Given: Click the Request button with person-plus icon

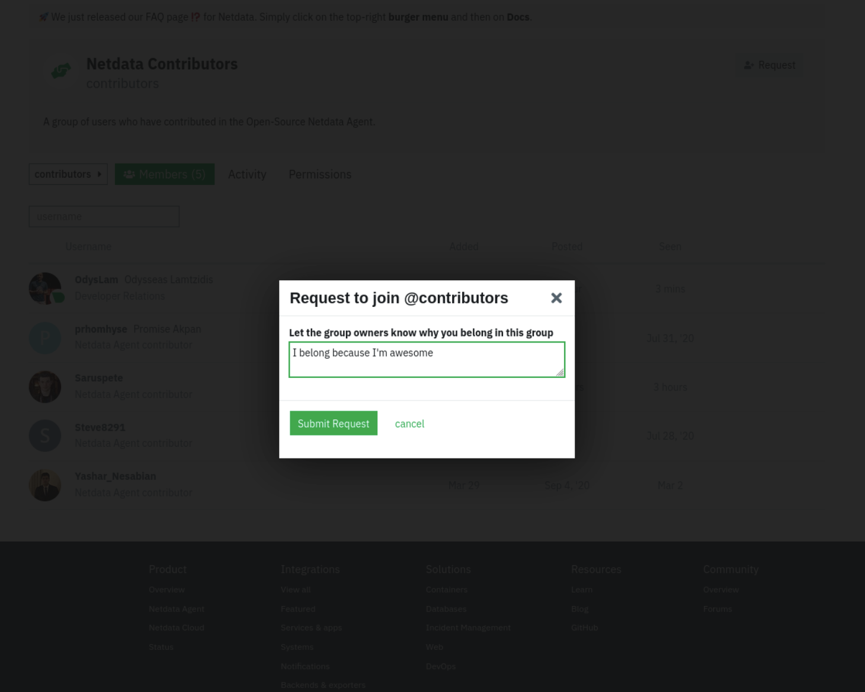Looking at the screenshot, I should pos(769,65).
